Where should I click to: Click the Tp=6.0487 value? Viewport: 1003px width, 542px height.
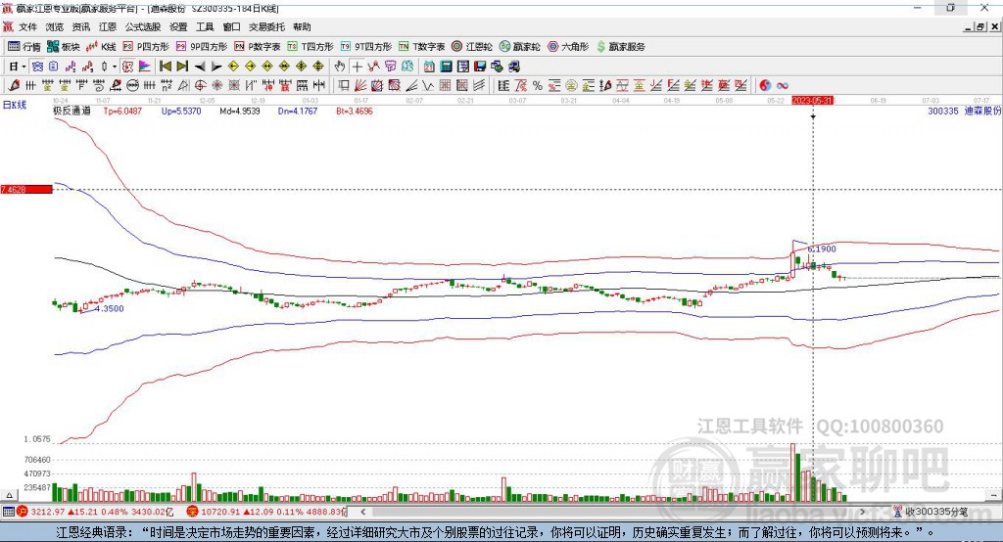[122, 111]
